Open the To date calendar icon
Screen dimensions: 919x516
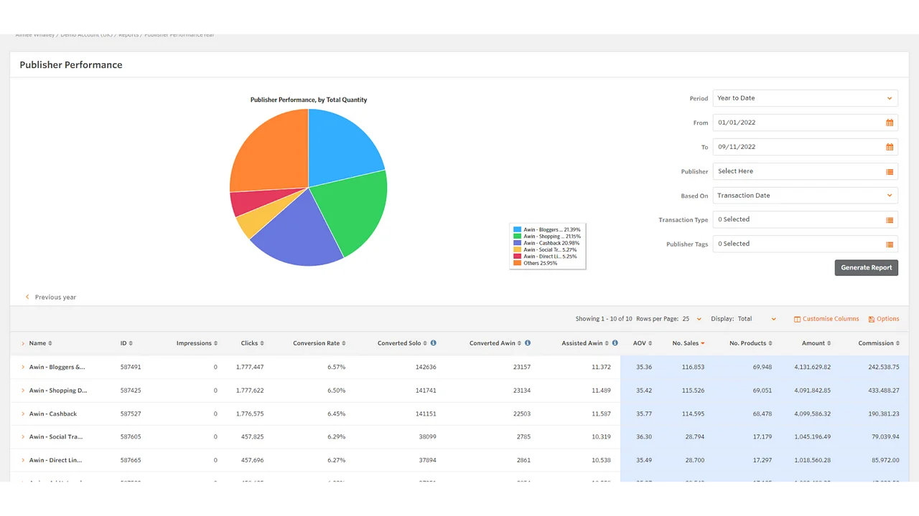click(889, 147)
